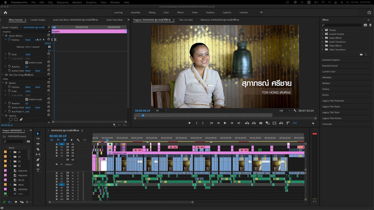Select the Track Select Forward tool

(38, 138)
